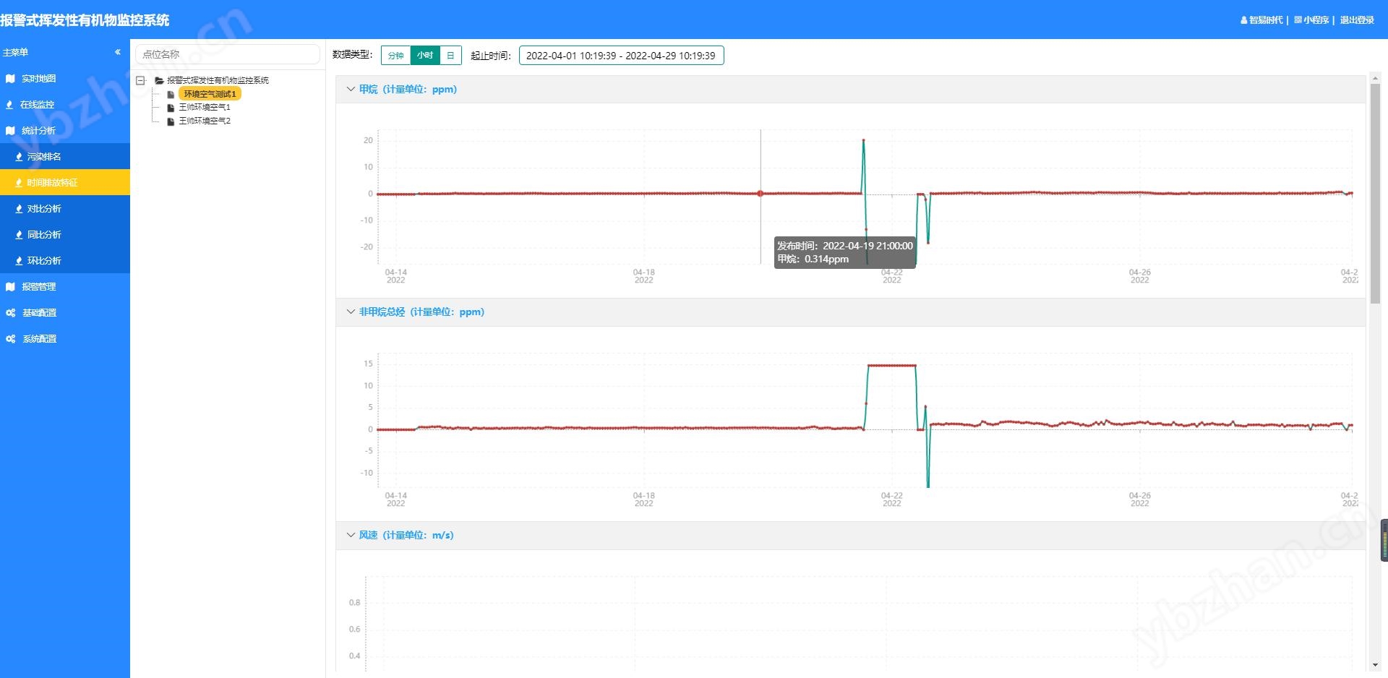Screen dimensions: 1388x678
Task: Open the 统计分析 menu
Action: click(65, 131)
